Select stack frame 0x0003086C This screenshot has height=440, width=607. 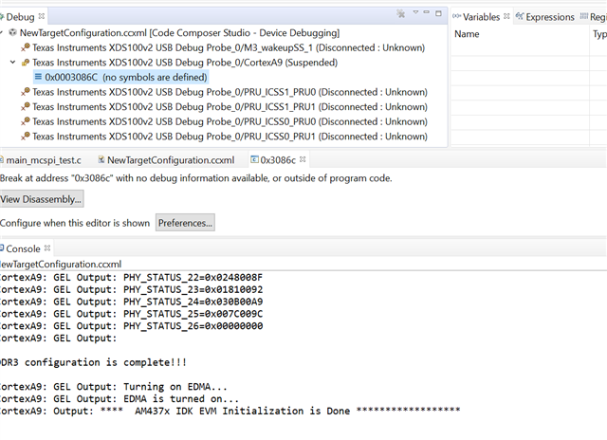126,77
